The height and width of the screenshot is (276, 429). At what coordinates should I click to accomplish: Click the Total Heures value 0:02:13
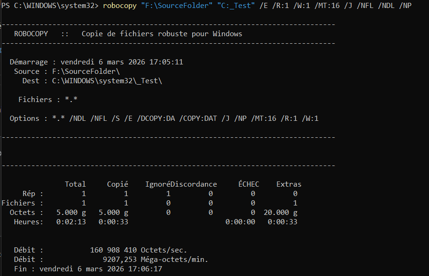click(71, 222)
